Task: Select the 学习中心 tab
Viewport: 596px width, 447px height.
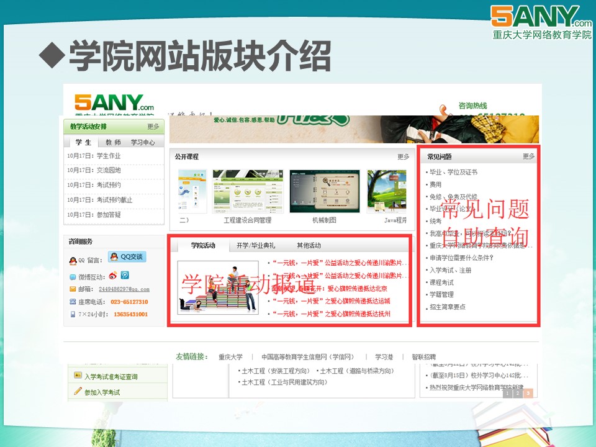Action: (143, 142)
